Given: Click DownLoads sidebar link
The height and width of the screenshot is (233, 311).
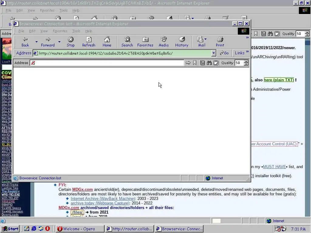Looking at the screenshot, I should click(10, 214).
